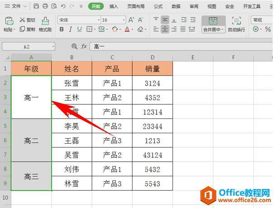Viewport: 274px width, 208px height.
Task: Open the font size 16 dropdown
Action: pyautogui.click(x=124, y=20)
